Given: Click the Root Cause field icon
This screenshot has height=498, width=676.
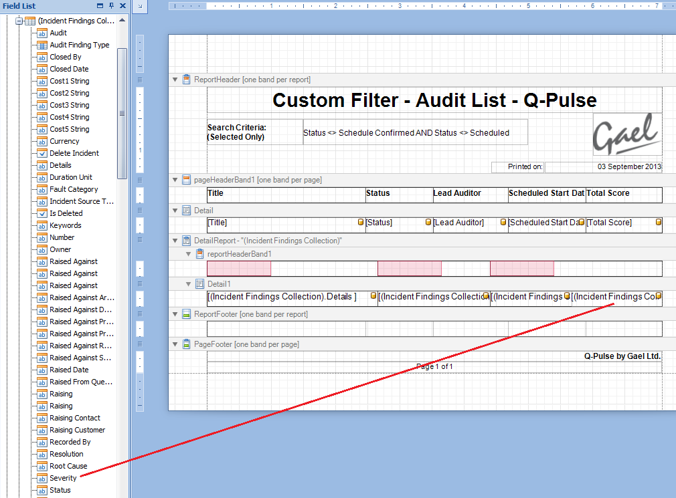Looking at the screenshot, I should point(41,467).
